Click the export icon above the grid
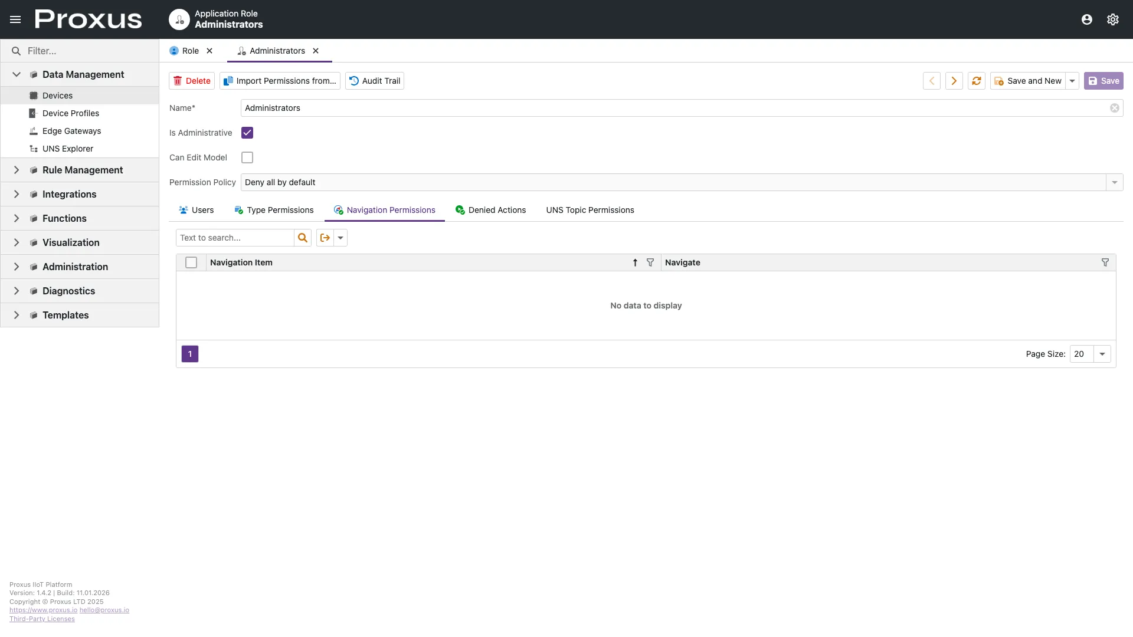Image resolution: width=1133 pixels, height=637 pixels. click(x=325, y=238)
